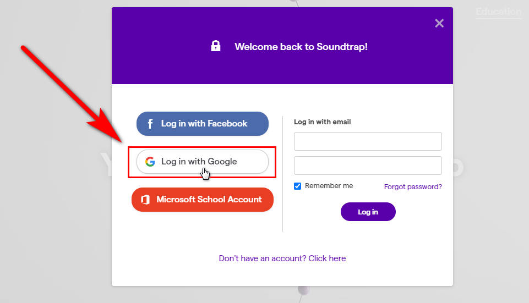
Task: Click the "Welcome back to Soundtrap!" heading
Action: coord(301,47)
